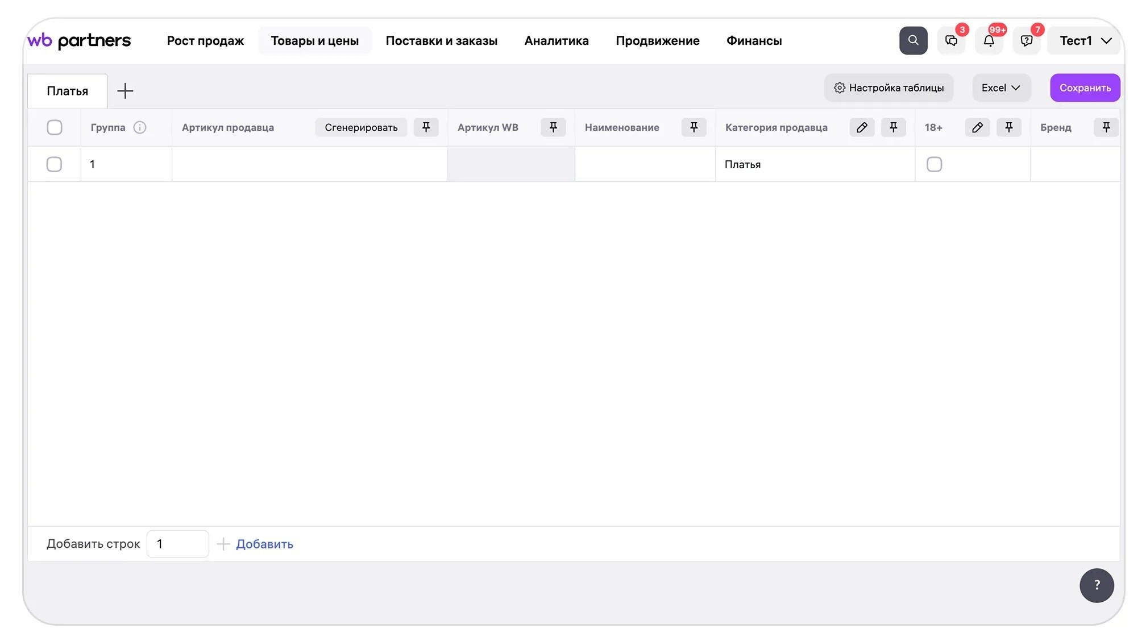
Task: Open the search icon in header
Action: 913,40
